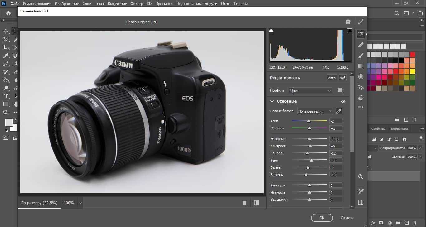Collapse the Основные section

coord(272,101)
